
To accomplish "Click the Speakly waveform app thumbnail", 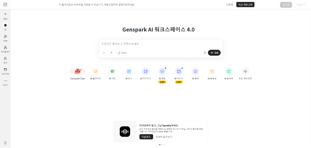I will 125,131.
